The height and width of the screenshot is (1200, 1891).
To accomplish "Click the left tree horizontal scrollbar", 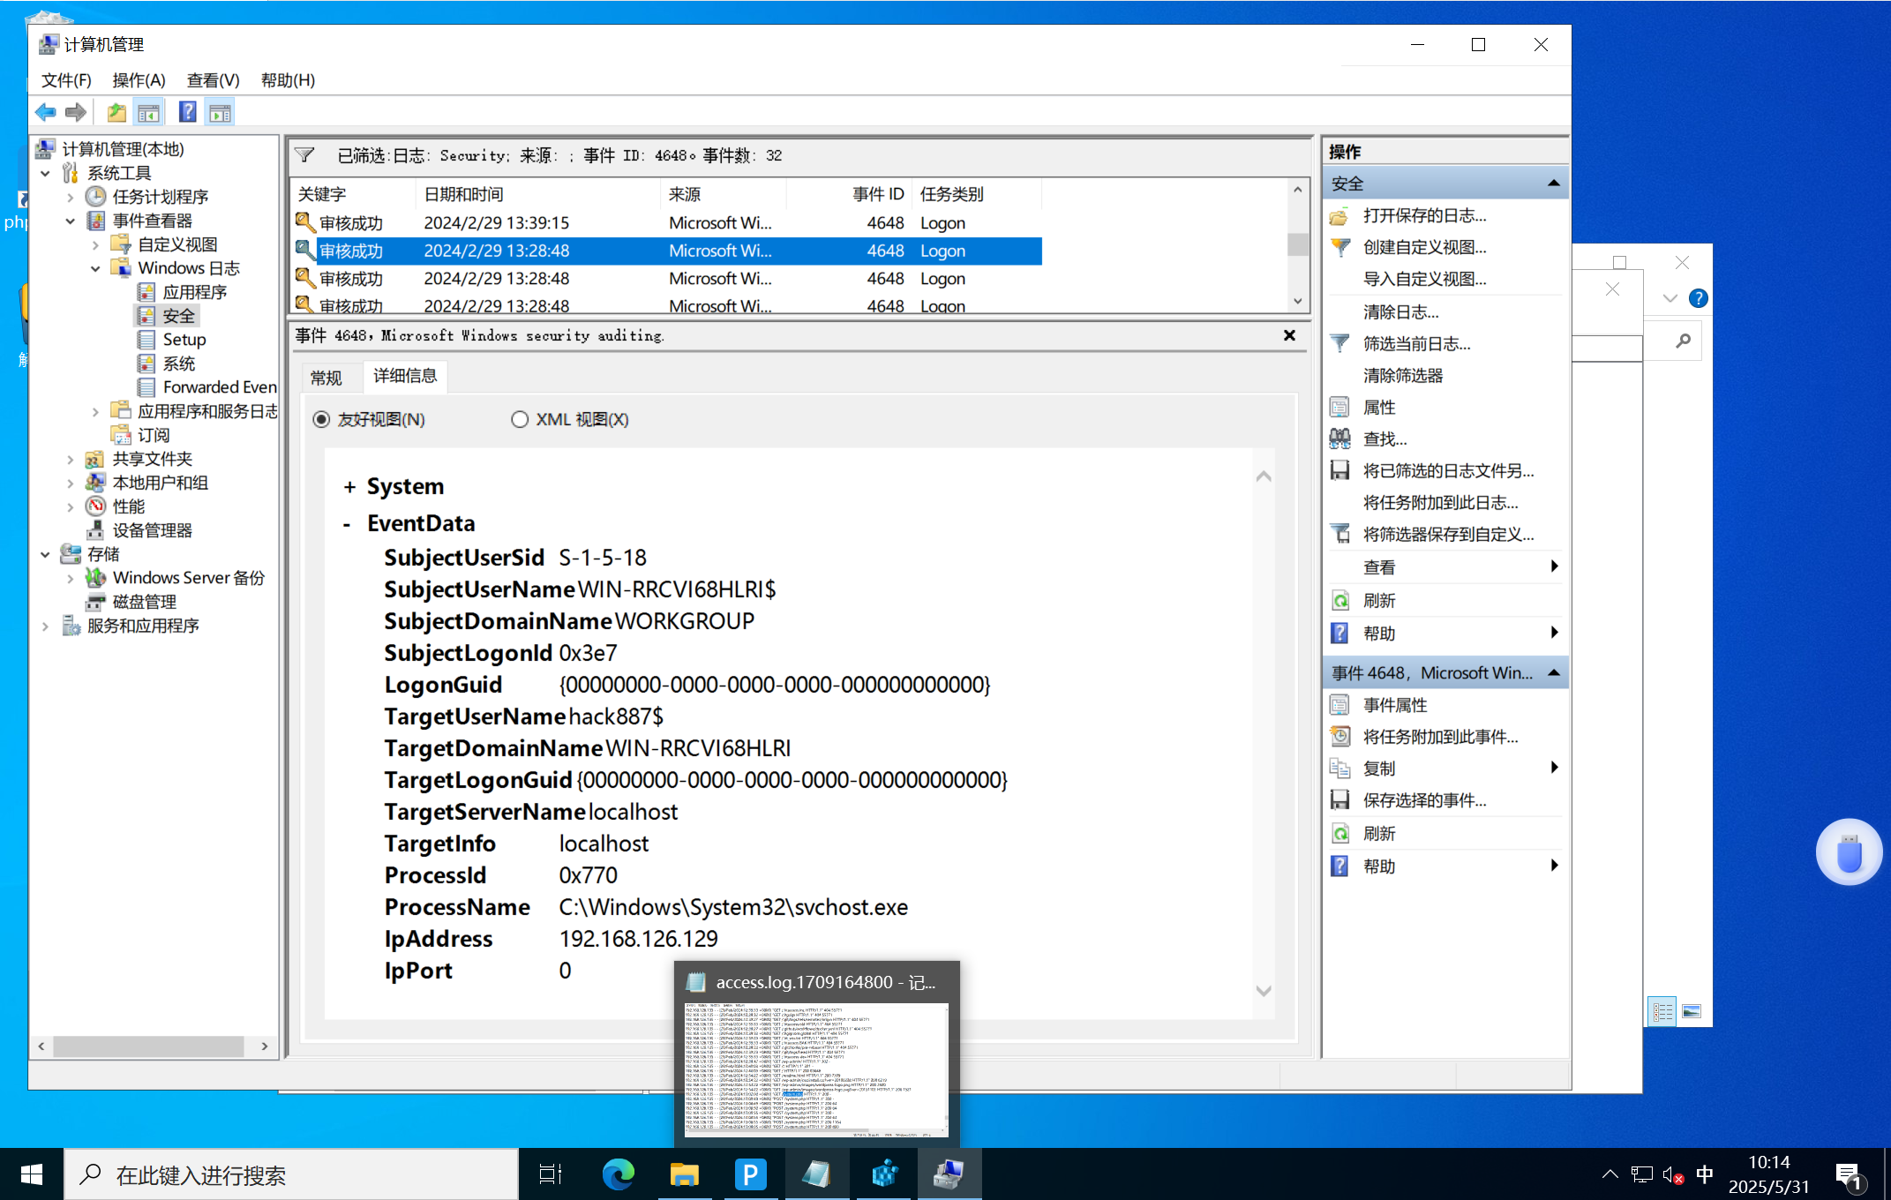I will tap(148, 1046).
